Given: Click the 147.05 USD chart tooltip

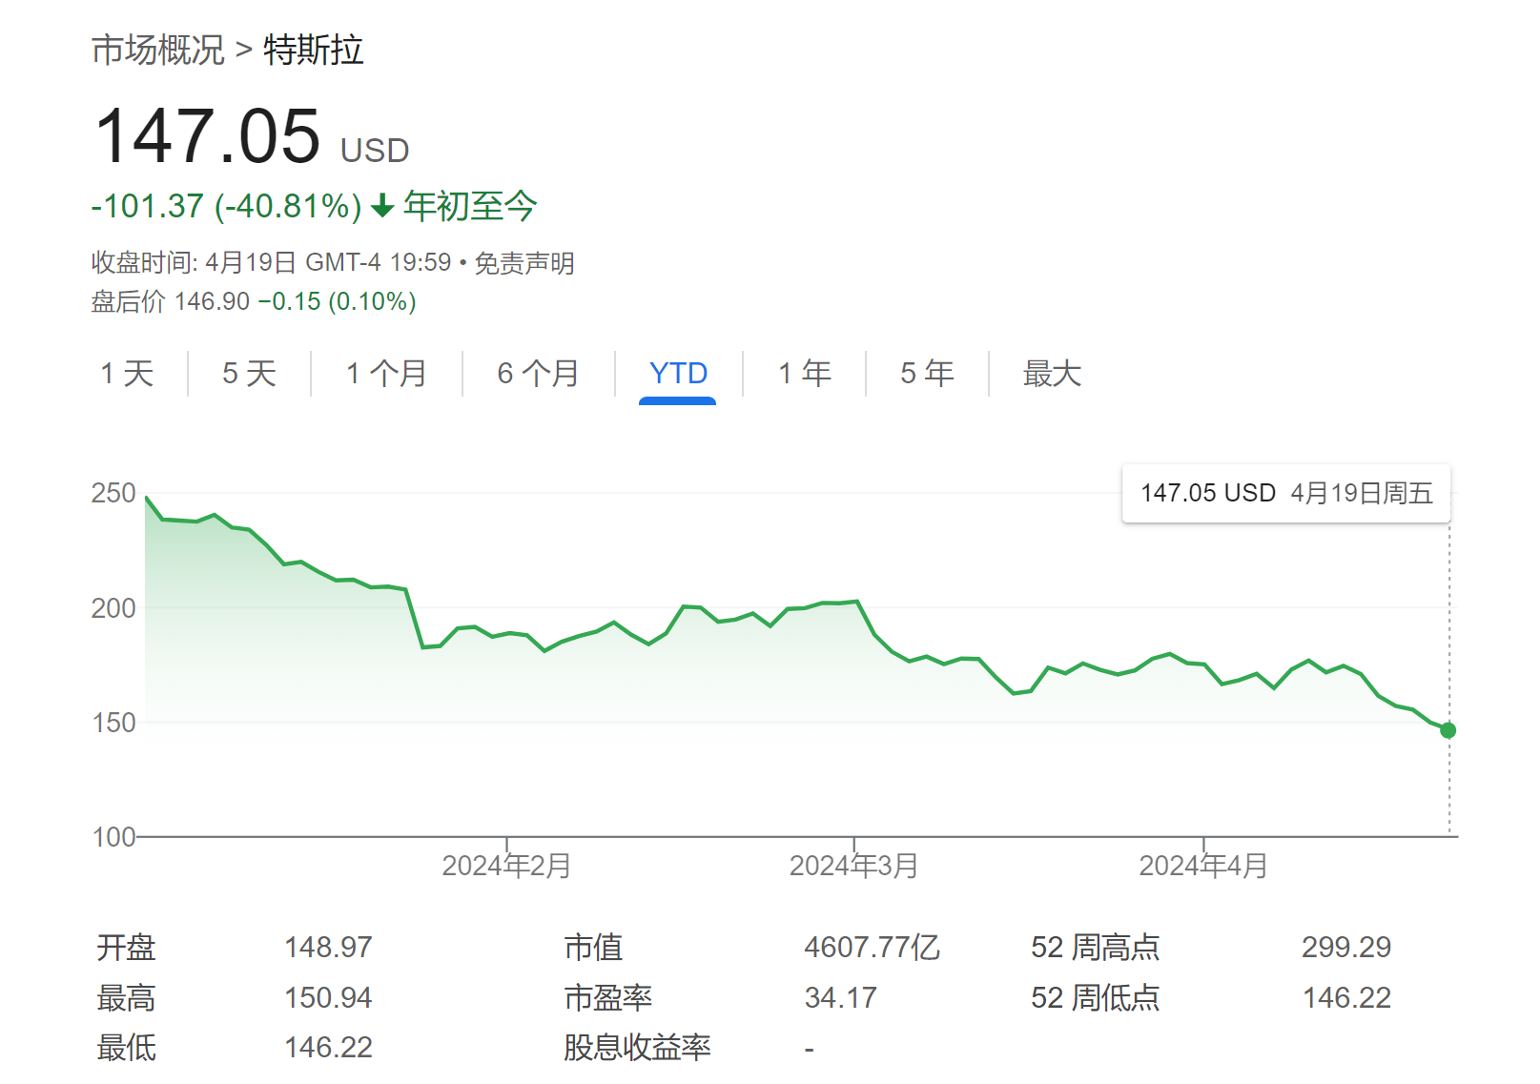Looking at the screenshot, I should 1285,493.
